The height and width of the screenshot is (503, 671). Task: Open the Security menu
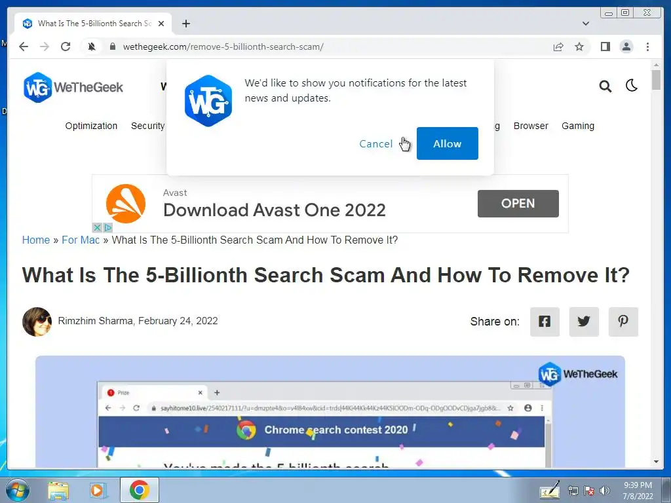[x=147, y=126]
